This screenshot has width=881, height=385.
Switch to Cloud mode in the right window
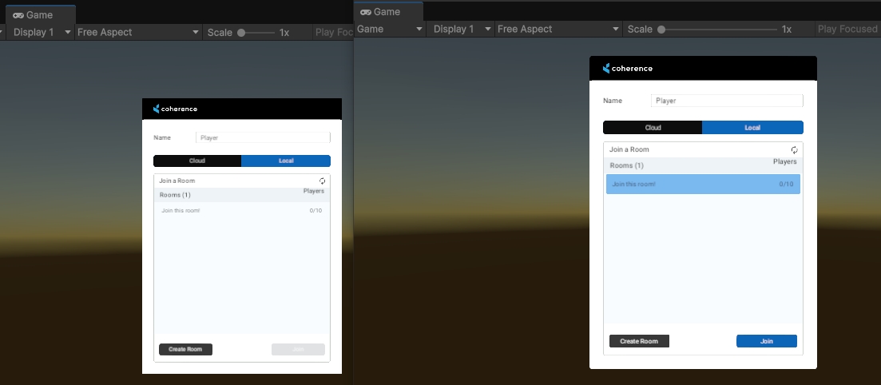(x=653, y=128)
